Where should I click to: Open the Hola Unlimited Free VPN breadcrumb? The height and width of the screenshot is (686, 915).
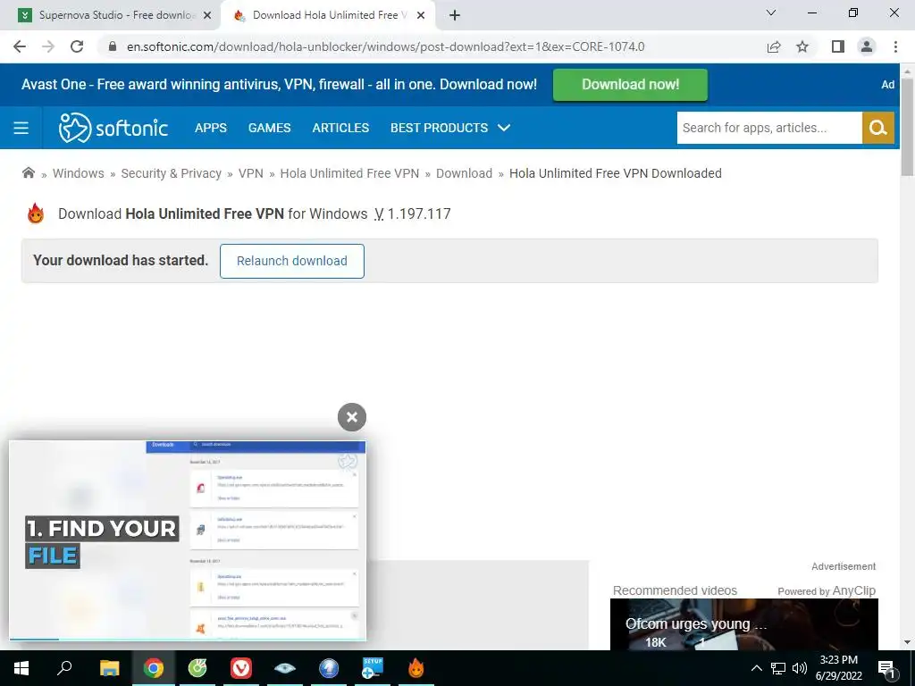click(x=349, y=173)
